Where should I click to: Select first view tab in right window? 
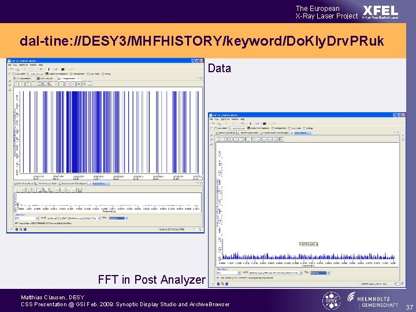coord(225,133)
